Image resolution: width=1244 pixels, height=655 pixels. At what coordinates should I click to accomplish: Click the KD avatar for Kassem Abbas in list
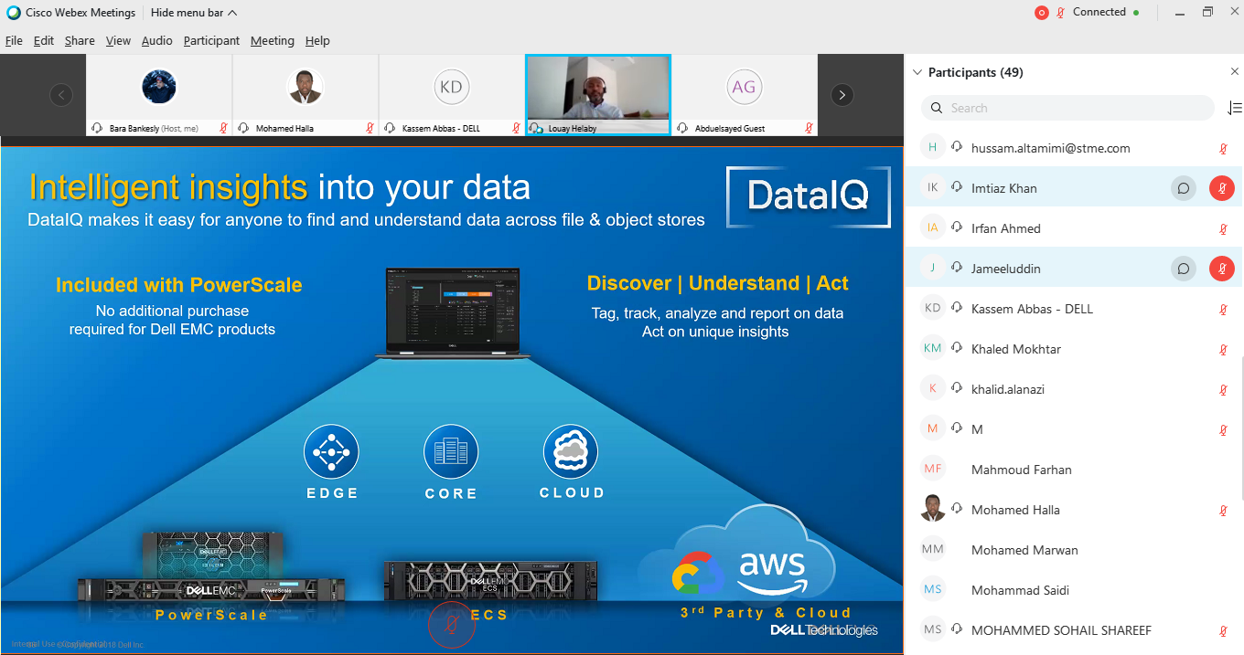click(932, 309)
